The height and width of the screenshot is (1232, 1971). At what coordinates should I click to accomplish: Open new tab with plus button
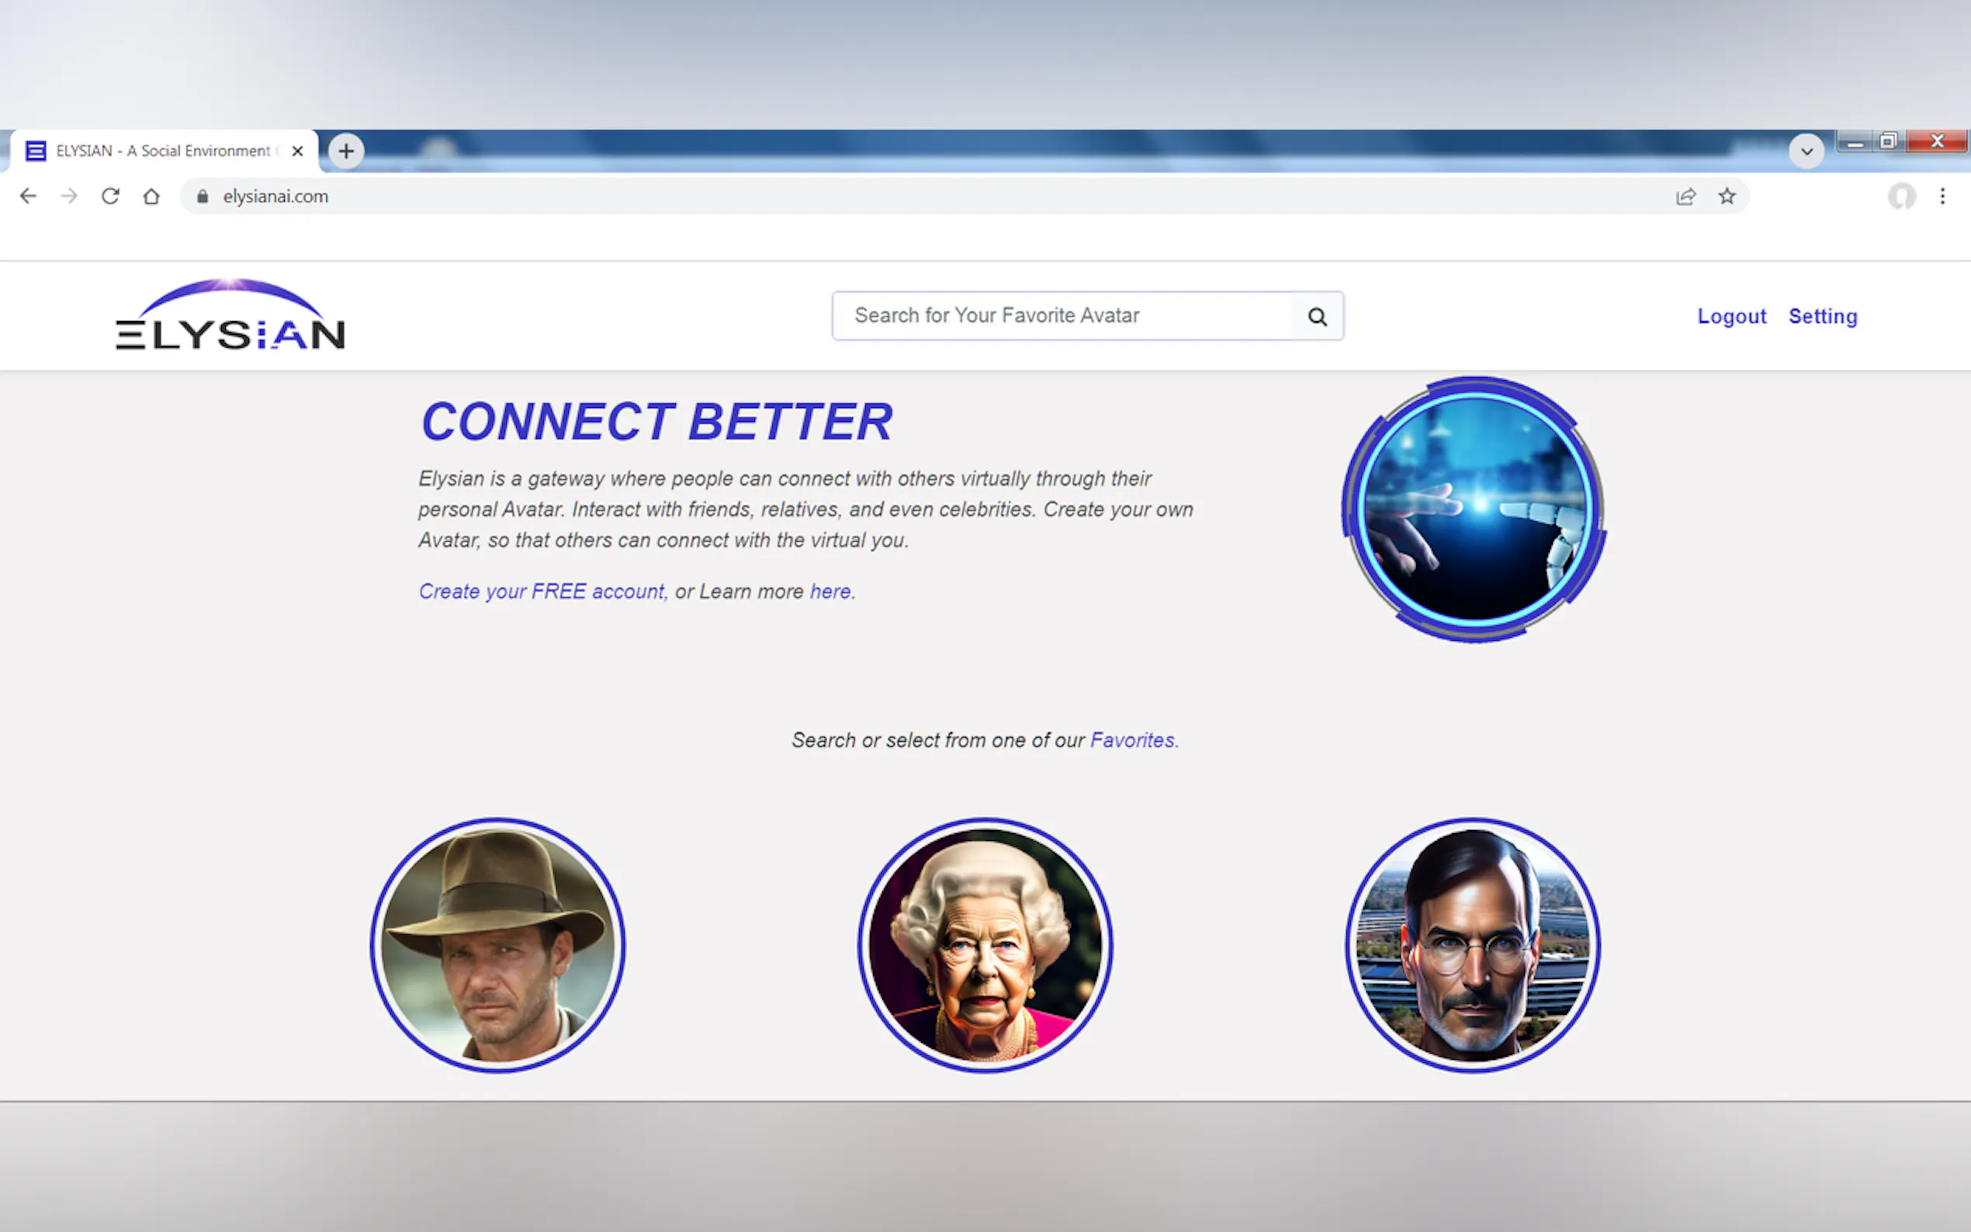click(346, 151)
